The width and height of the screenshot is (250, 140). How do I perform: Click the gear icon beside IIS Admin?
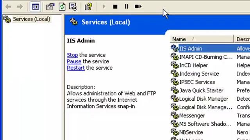175,48
